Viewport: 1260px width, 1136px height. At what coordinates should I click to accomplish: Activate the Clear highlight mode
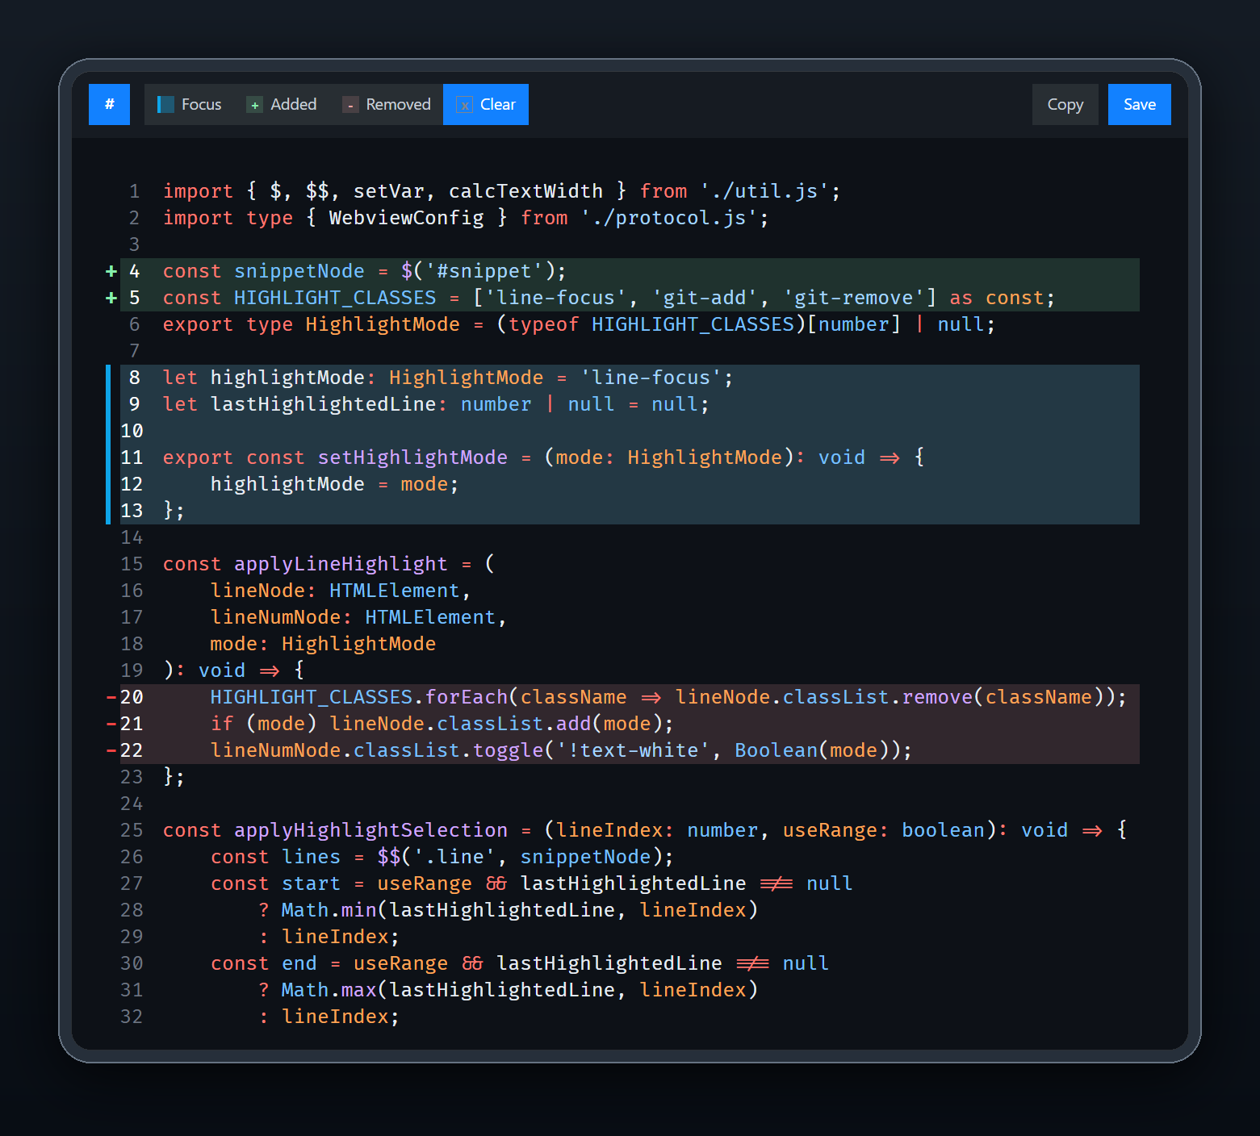pyautogui.click(x=486, y=104)
